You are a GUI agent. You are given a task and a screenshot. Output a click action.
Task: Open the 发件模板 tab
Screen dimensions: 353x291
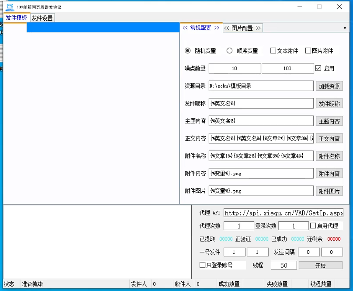tap(16, 18)
